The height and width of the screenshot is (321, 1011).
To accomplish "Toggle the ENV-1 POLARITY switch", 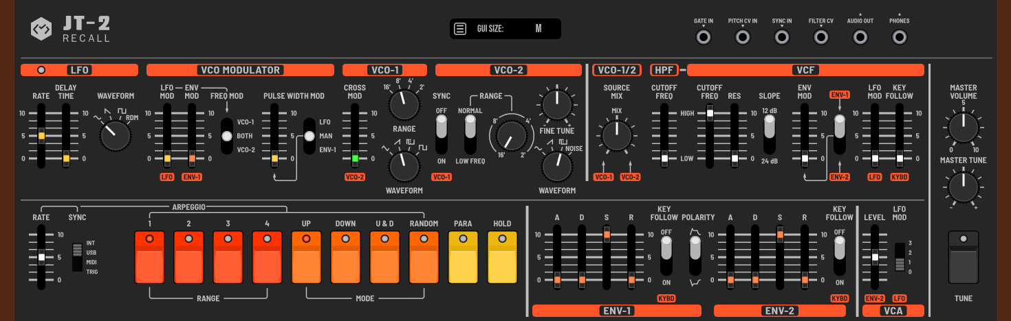I will tap(695, 254).
